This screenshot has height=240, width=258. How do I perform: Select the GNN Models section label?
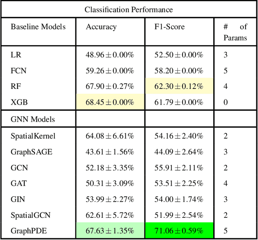click(33, 119)
